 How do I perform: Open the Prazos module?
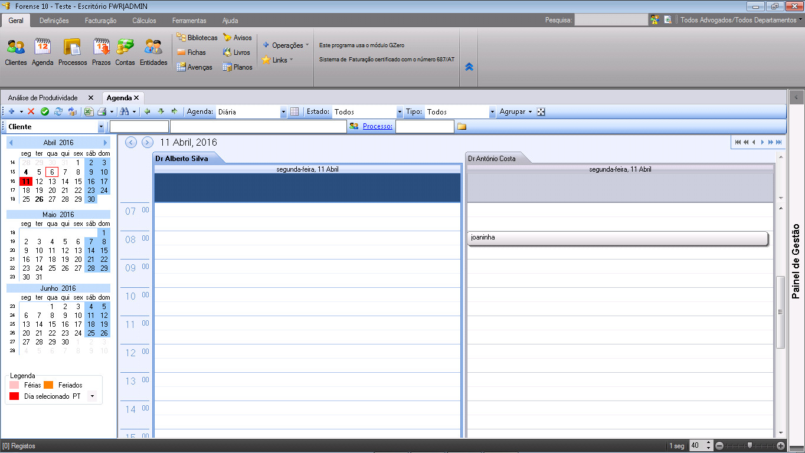coord(102,52)
